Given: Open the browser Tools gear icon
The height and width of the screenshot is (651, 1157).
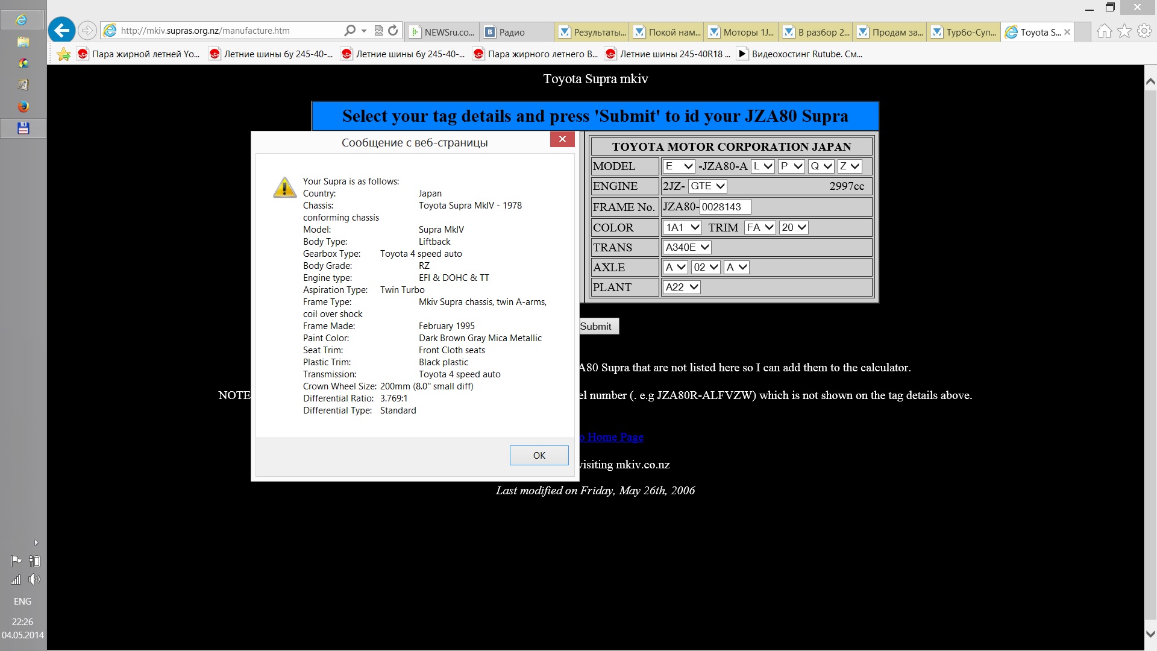Looking at the screenshot, I should 1144,31.
